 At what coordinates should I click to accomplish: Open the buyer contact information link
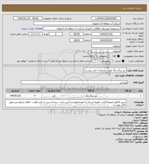tap(32, 28)
